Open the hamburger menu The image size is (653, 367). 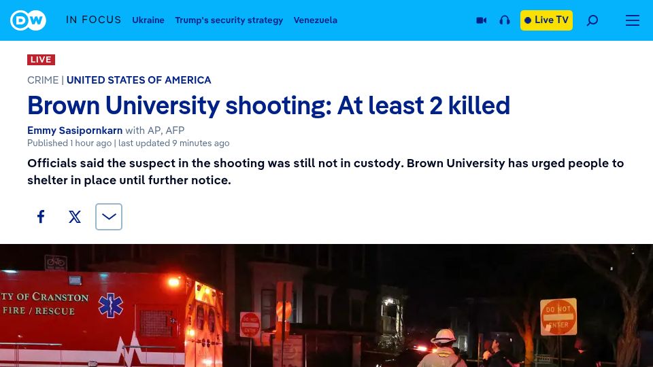632,20
